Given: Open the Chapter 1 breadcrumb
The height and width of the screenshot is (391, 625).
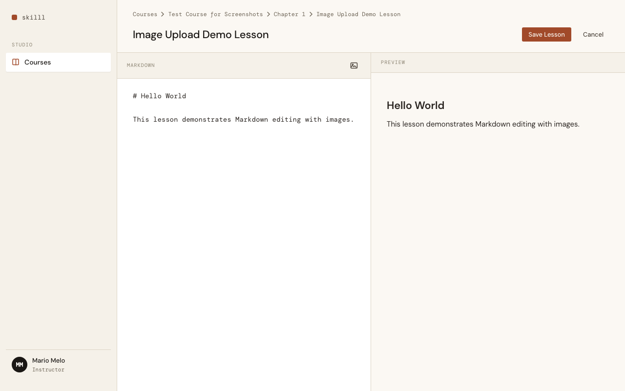Looking at the screenshot, I should [x=290, y=14].
